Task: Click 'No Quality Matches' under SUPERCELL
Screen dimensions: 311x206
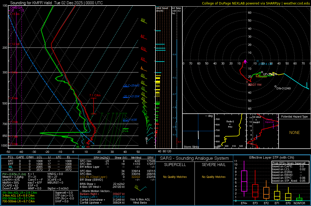Action: pyautogui.click(x=175, y=177)
